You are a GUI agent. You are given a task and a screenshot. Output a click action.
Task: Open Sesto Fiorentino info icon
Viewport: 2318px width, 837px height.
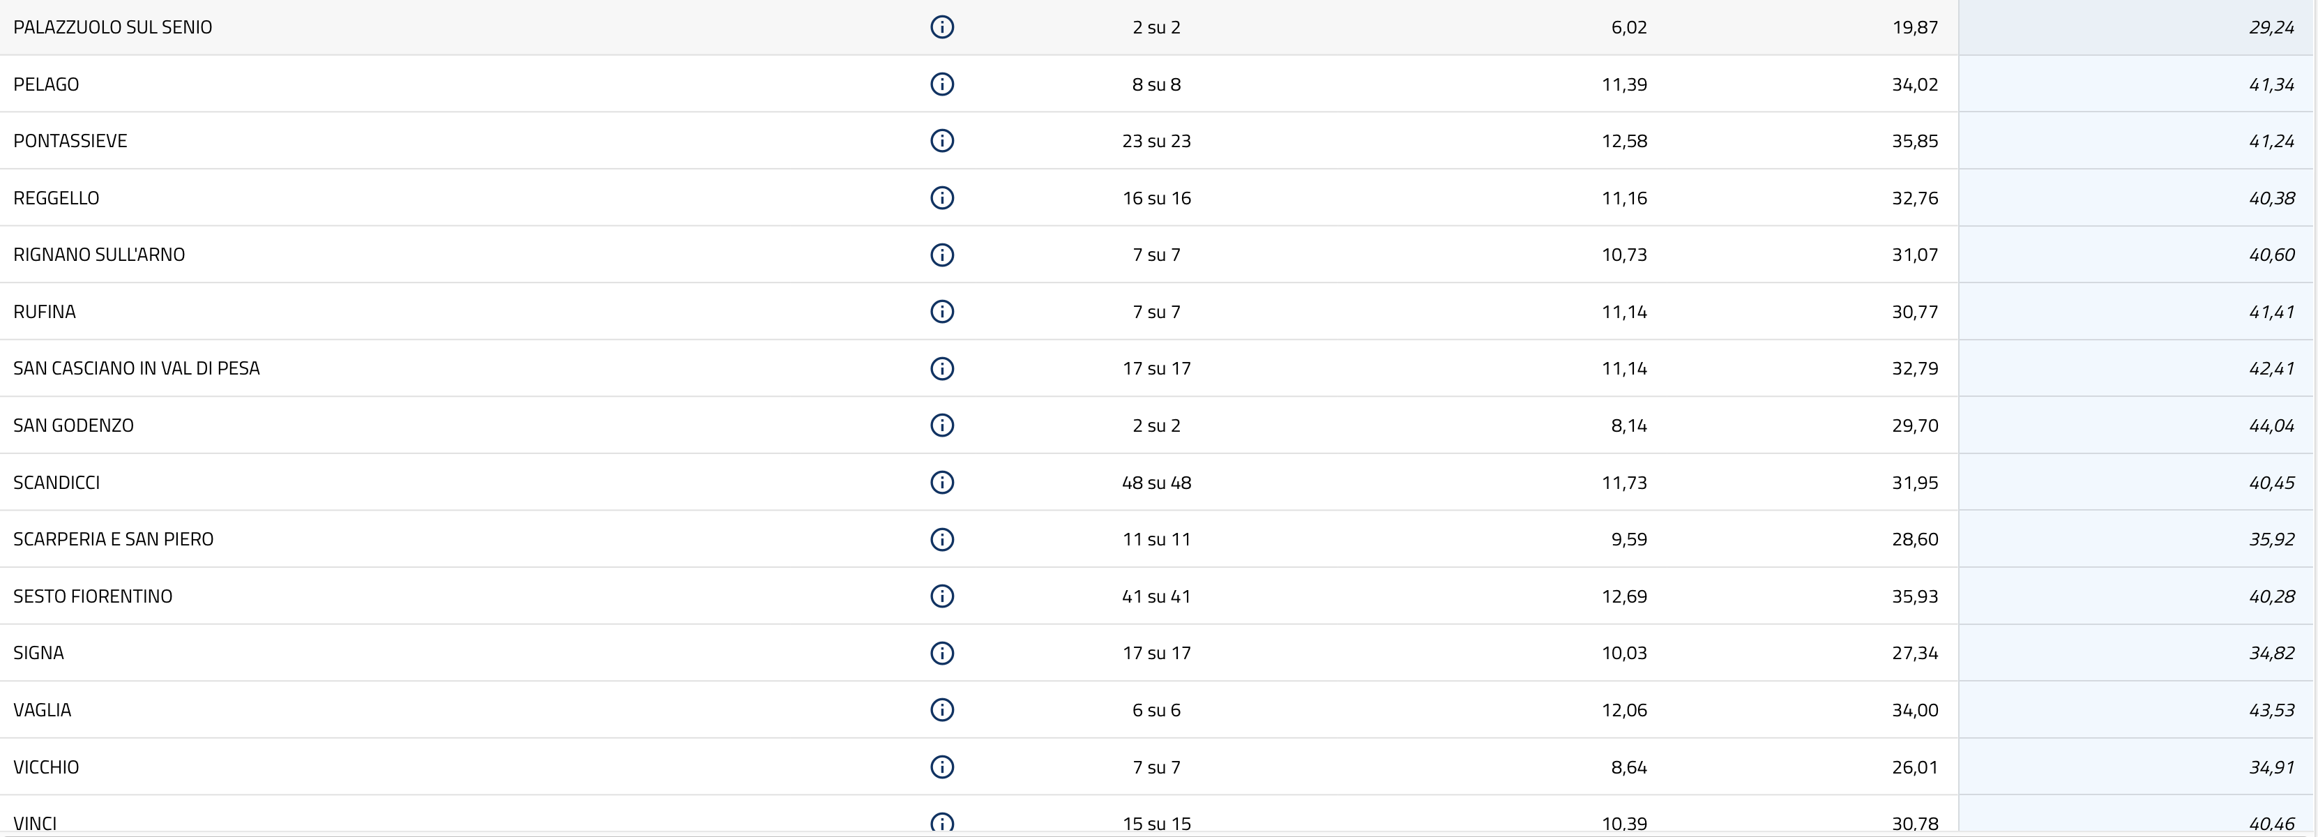pyautogui.click(x=941, y=596)
